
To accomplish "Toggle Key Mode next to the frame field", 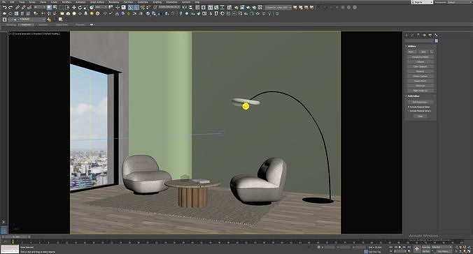I will [x=391, y=251].
